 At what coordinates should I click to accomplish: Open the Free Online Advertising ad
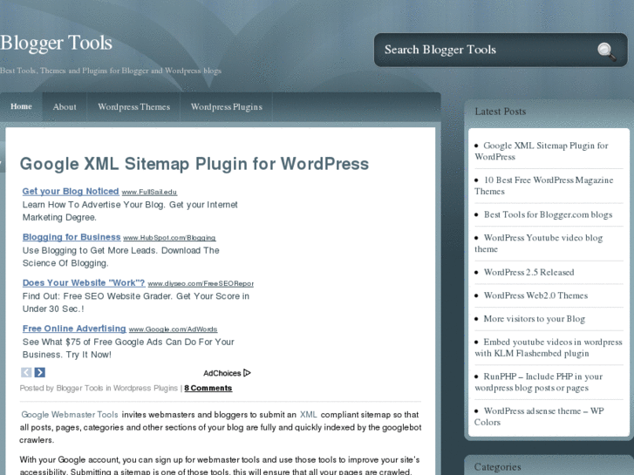(74, 329)
